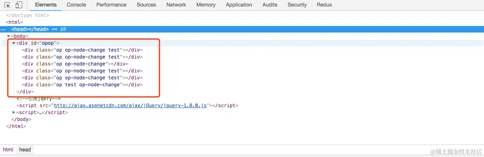Switch to the Memory tab

[x=206, y=5]
